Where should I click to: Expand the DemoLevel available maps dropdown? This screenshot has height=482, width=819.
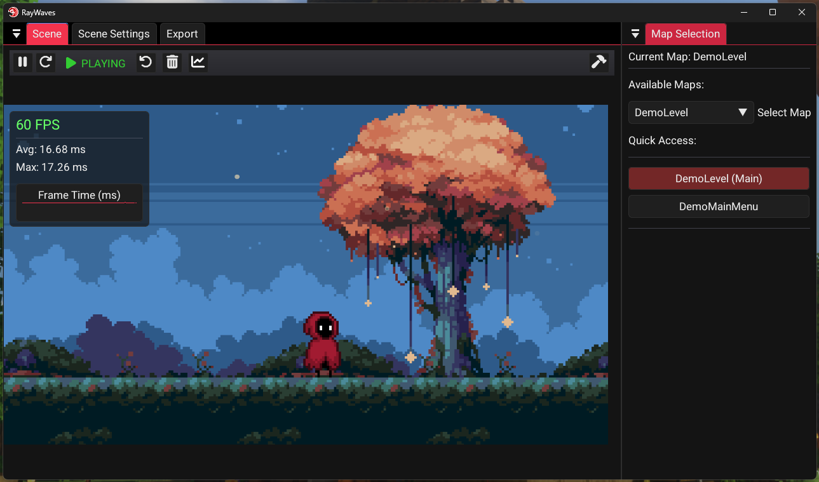click(x=691, y=112)
